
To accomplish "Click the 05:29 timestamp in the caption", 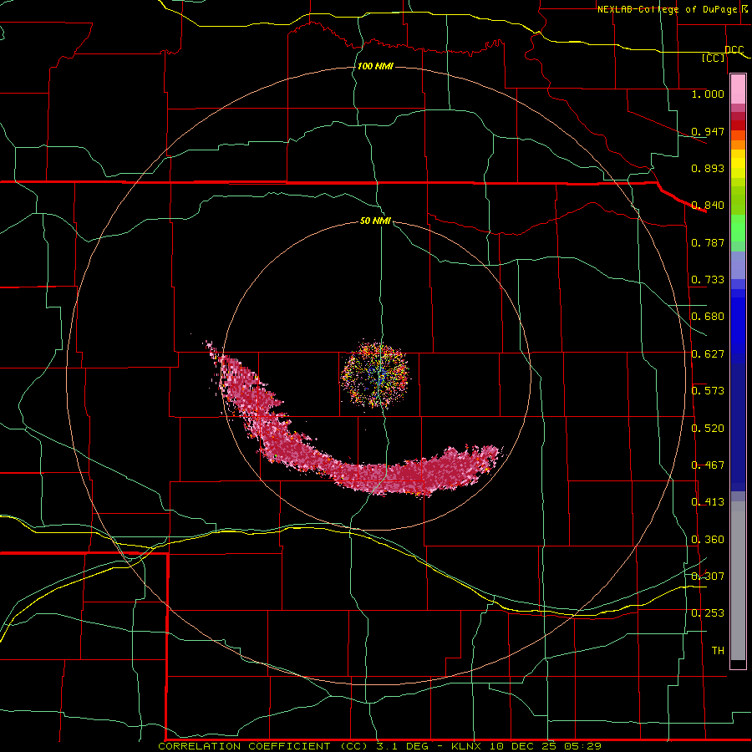I will [582, 746].
